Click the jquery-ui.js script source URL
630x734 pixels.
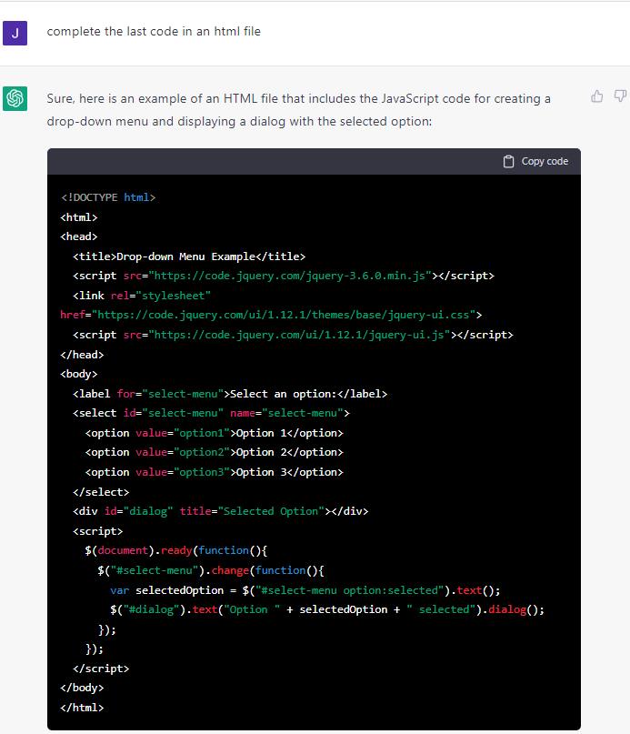tap(300, 335)
